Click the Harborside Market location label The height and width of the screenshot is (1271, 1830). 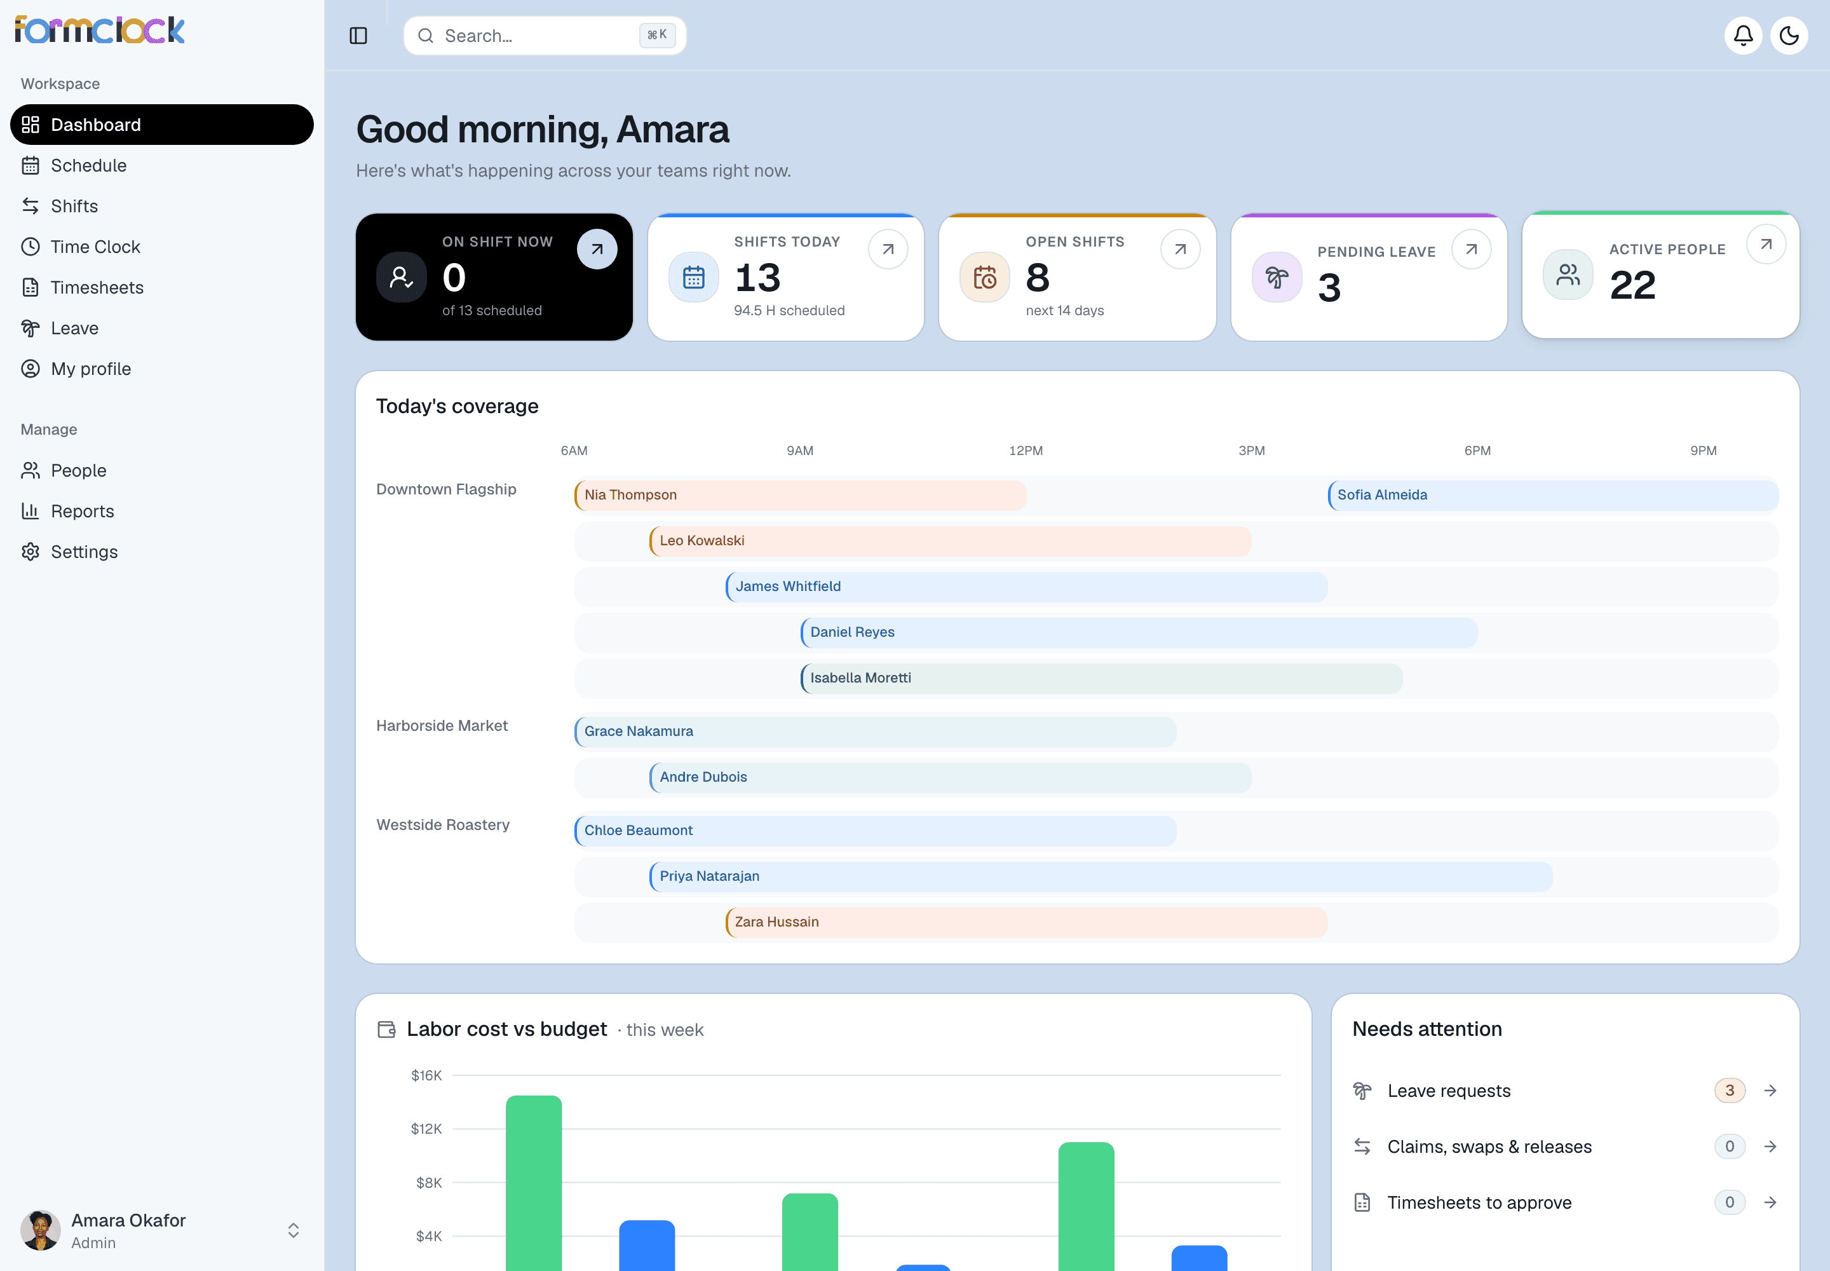442,726
